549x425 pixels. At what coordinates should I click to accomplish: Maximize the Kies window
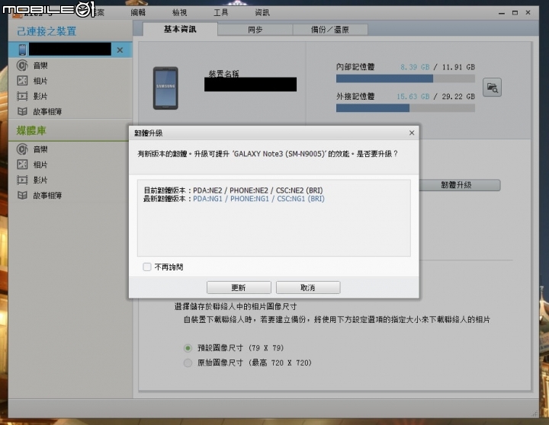pyautogui.click(x=515, y=13)
